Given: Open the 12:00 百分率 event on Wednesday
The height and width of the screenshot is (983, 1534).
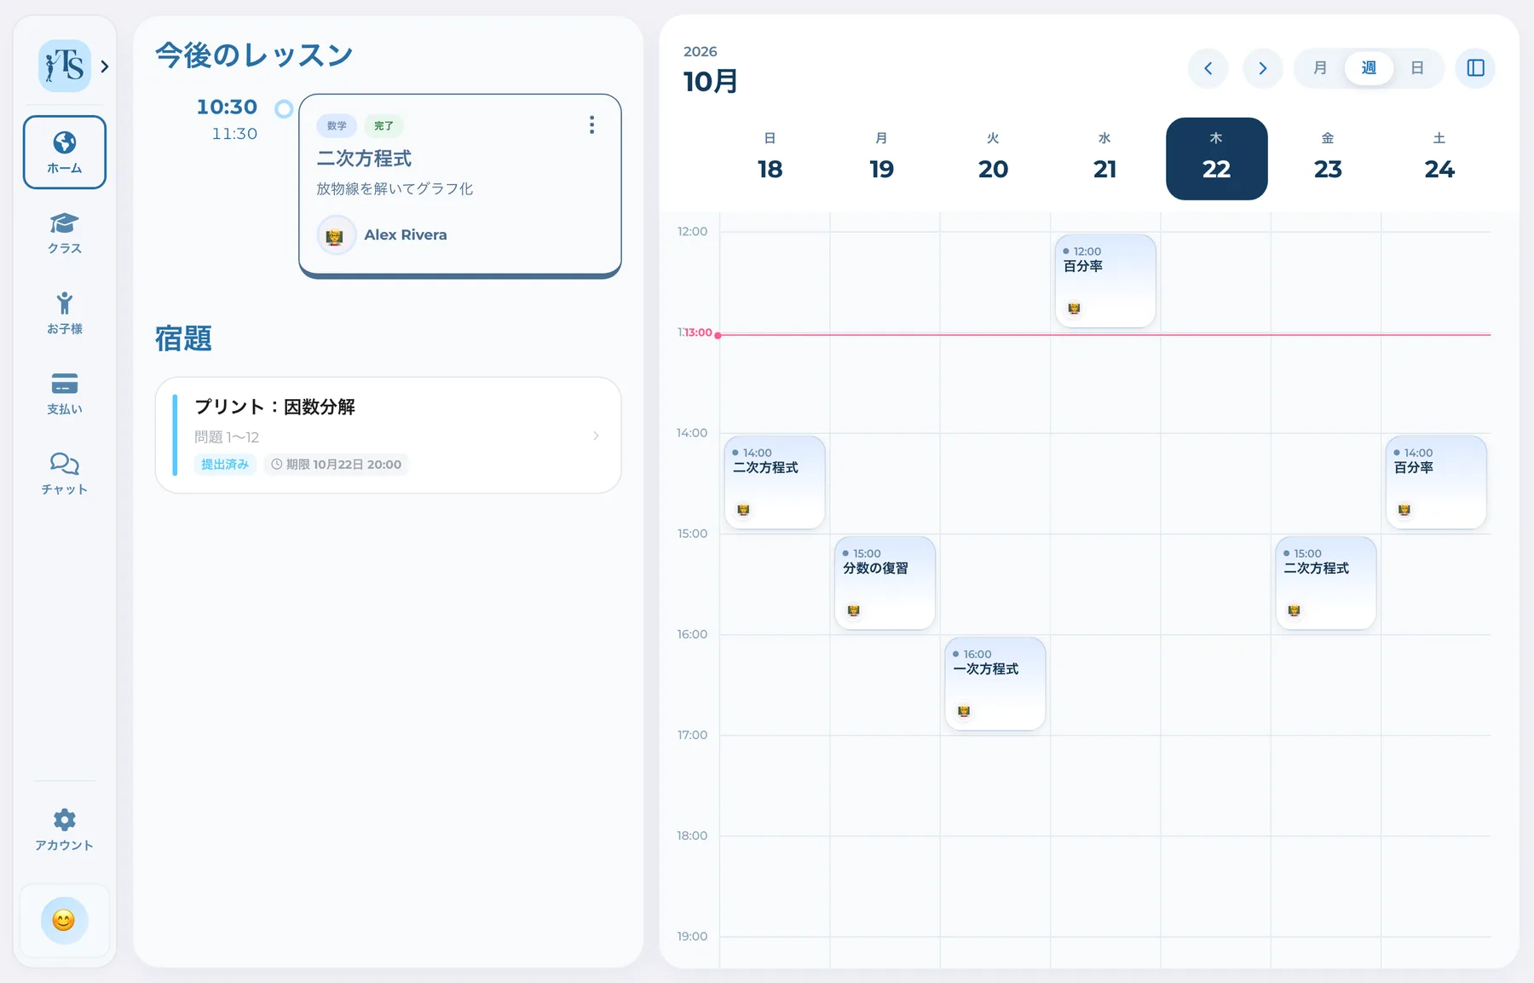Looking at the screenshot, I should click(1105, 281).
